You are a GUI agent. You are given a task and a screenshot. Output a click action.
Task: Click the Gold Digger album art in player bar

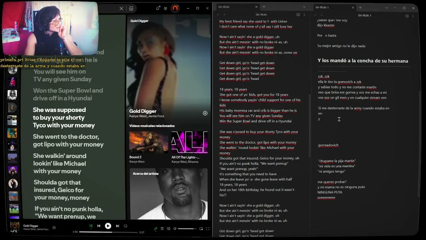click(15, 227)
